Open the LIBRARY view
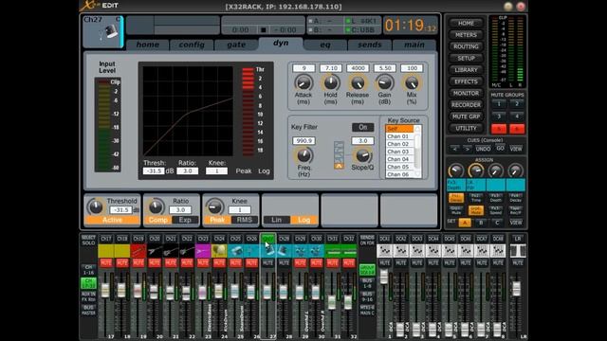 pos(466,70)
